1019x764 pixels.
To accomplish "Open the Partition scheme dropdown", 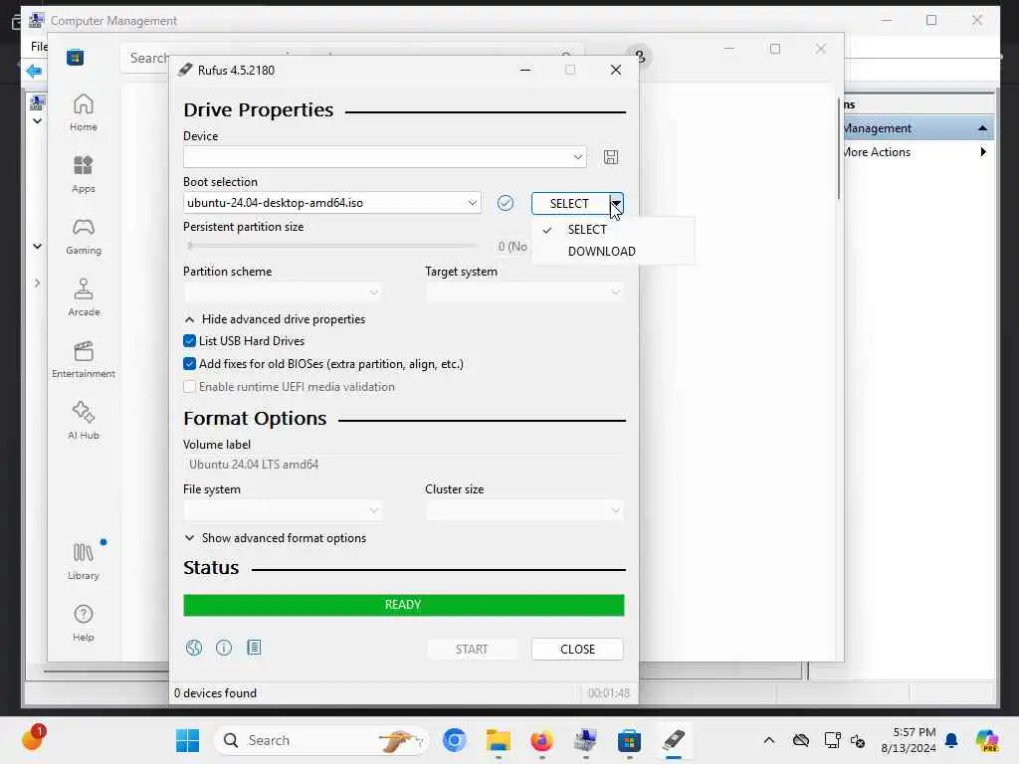I will tap(283, 292).
